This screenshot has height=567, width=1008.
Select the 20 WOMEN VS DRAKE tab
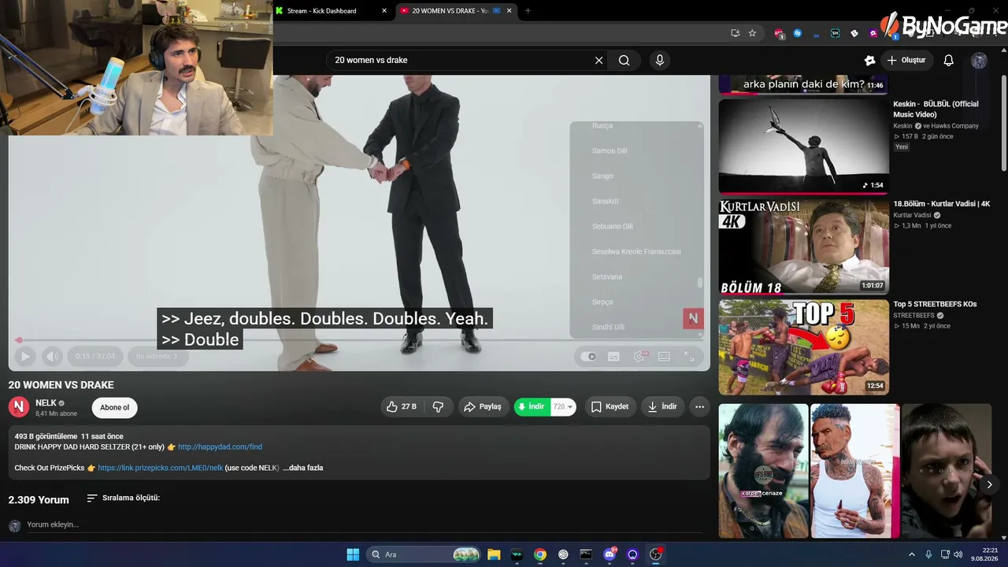tap(449, 11)
